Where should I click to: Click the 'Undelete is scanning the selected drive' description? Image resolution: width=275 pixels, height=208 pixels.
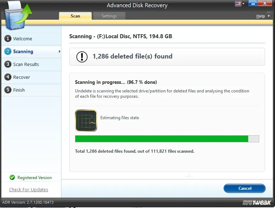tap(162, 93)
